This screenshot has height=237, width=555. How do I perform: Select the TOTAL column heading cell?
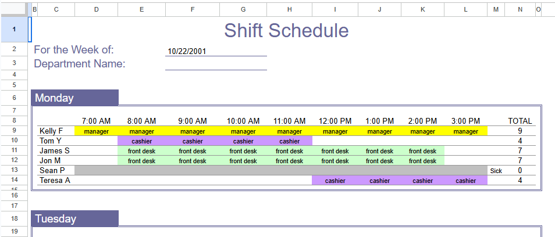[520, 121]
